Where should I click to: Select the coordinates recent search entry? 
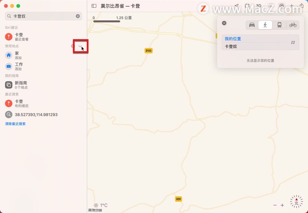(44, 115)
